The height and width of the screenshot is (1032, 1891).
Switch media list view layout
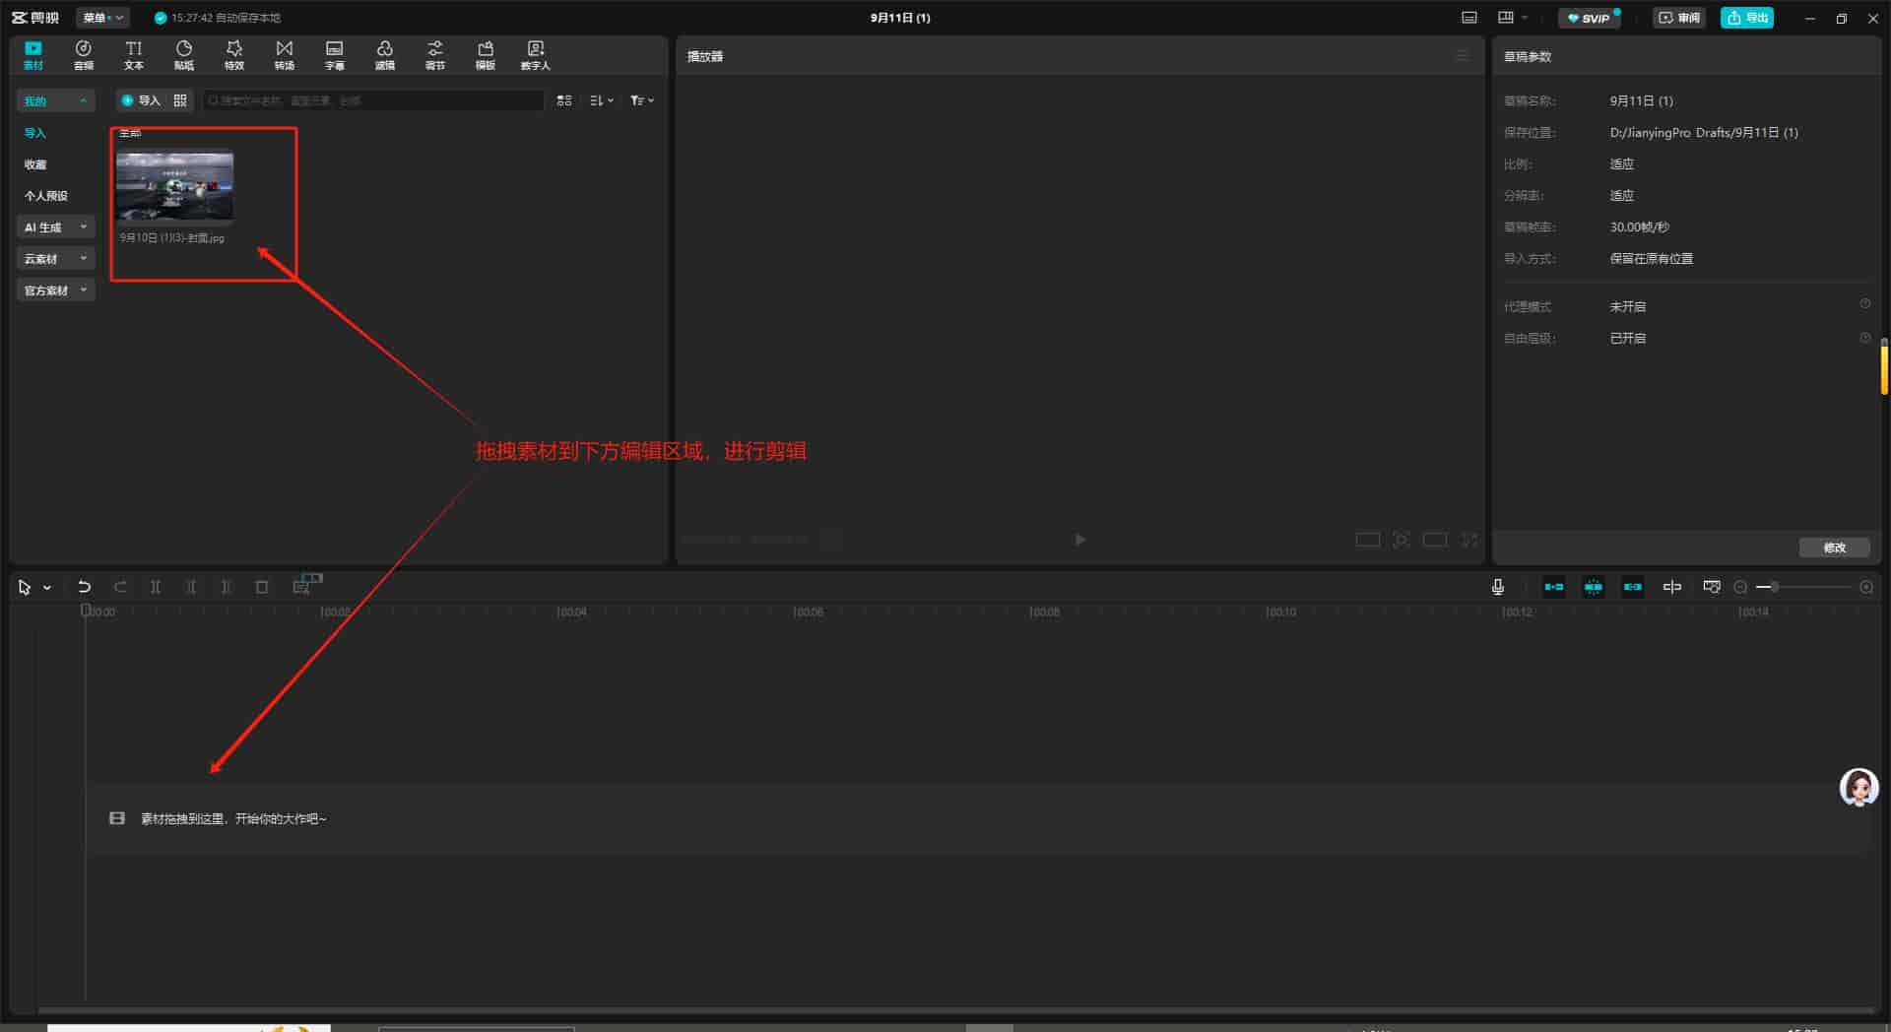point(564,100)
